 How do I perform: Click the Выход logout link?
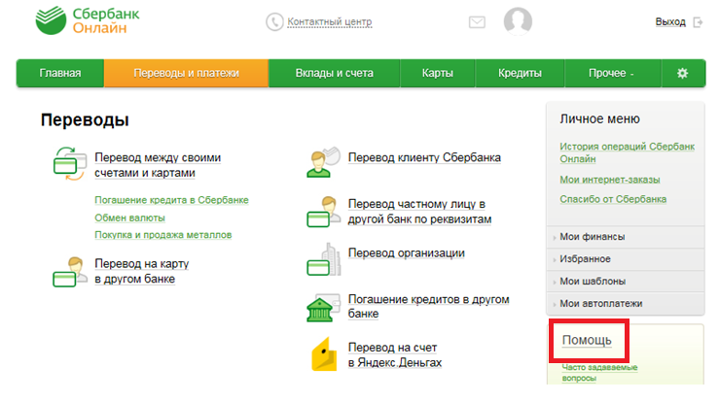pyautogui.click(x=670, y=22)
